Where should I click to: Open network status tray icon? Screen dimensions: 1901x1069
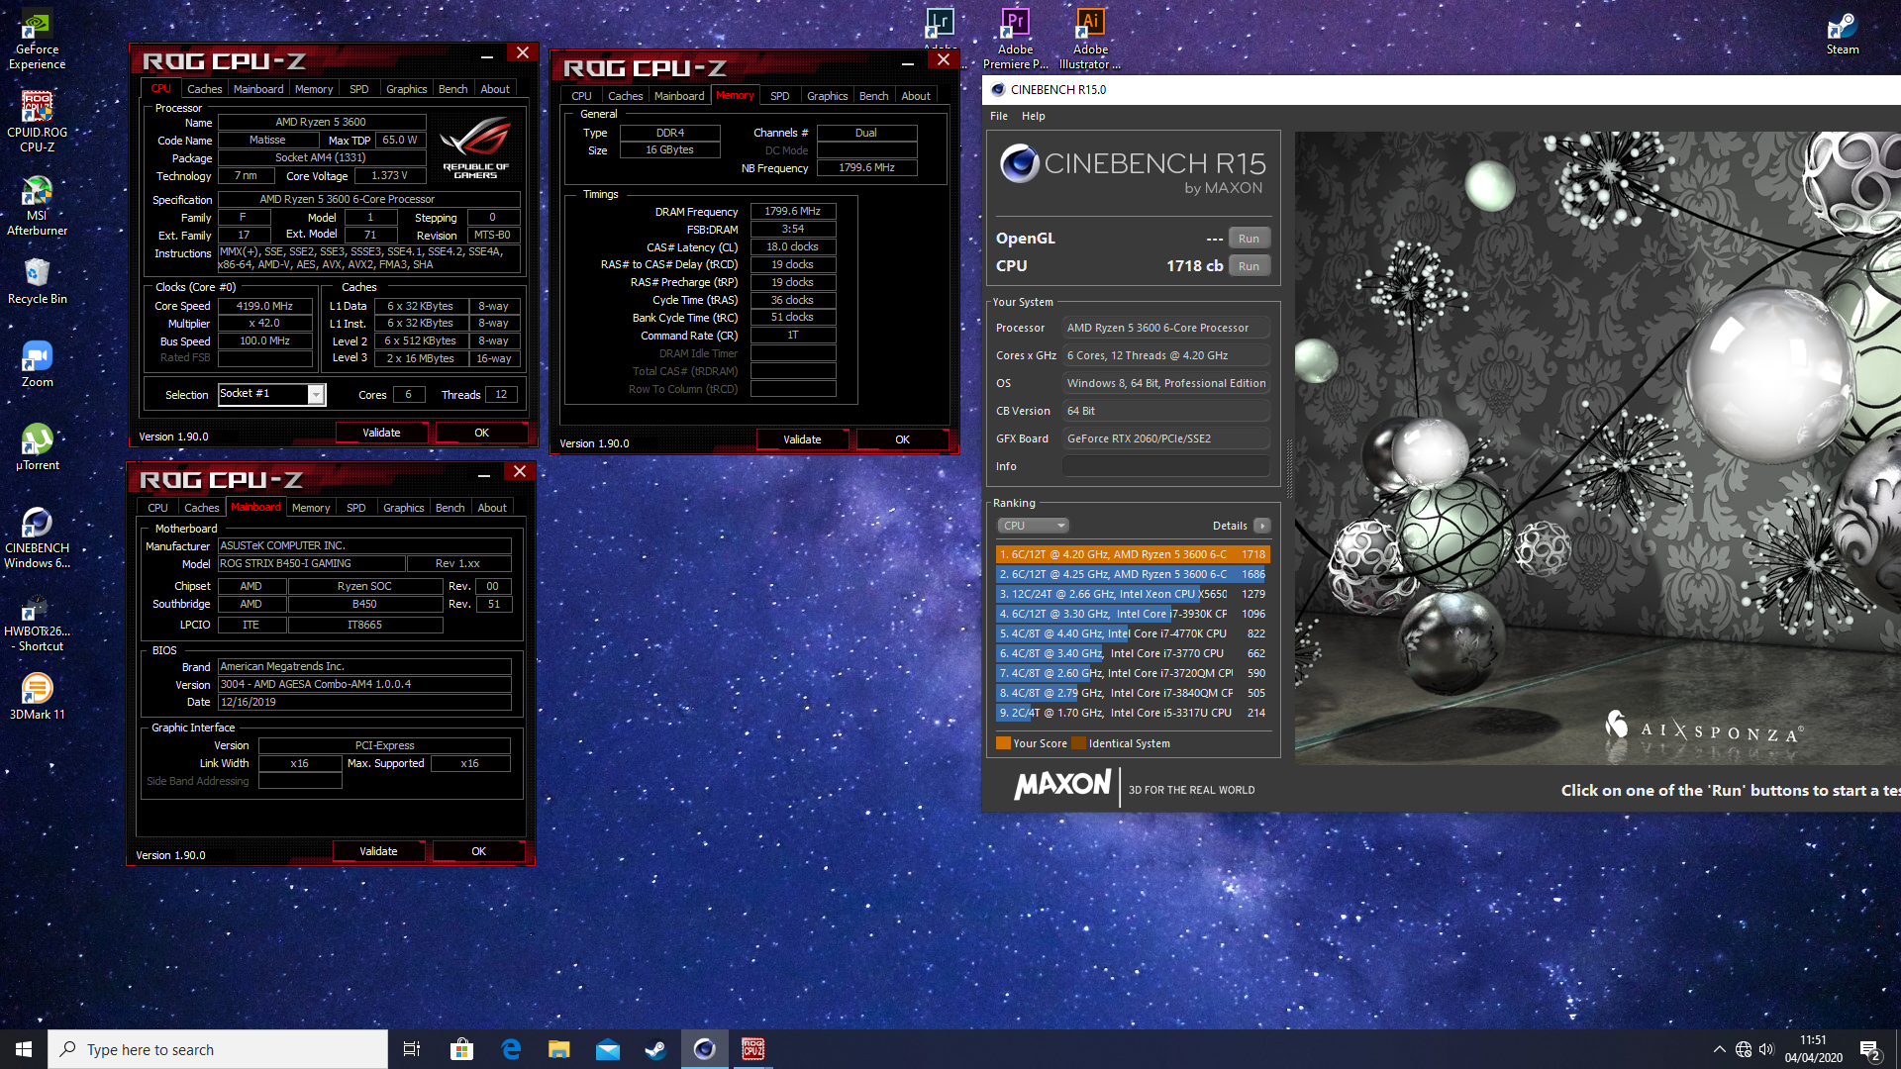tap(1744, 1049)
